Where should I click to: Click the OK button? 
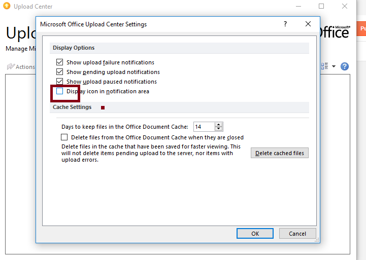point(255,234)
